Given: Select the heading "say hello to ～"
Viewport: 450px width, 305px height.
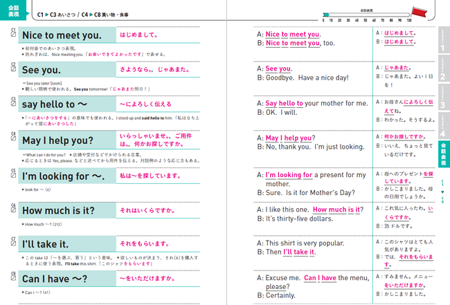Looking at the screenshot, I should [x=55, y=104].
